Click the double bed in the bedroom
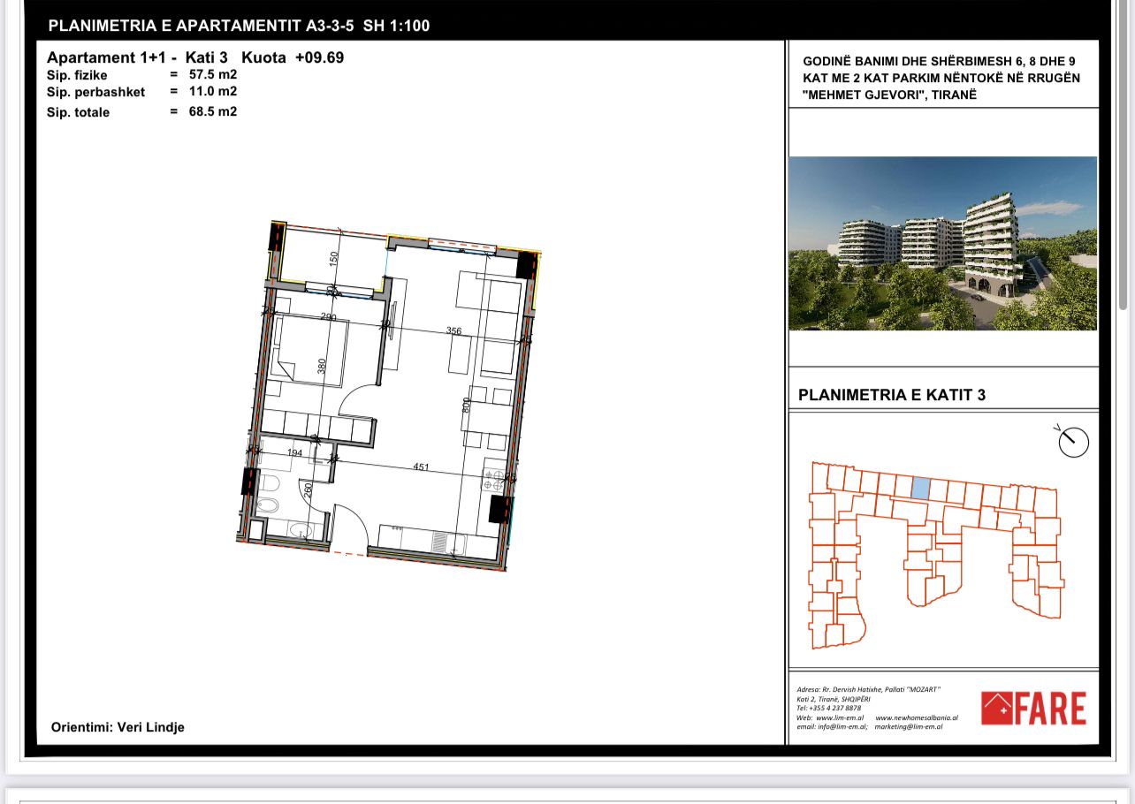The image size is (1135, 804). (309, 351)
